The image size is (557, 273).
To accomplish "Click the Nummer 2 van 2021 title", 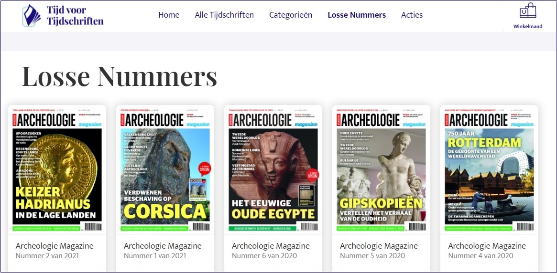I will click(x=47, y=256).
